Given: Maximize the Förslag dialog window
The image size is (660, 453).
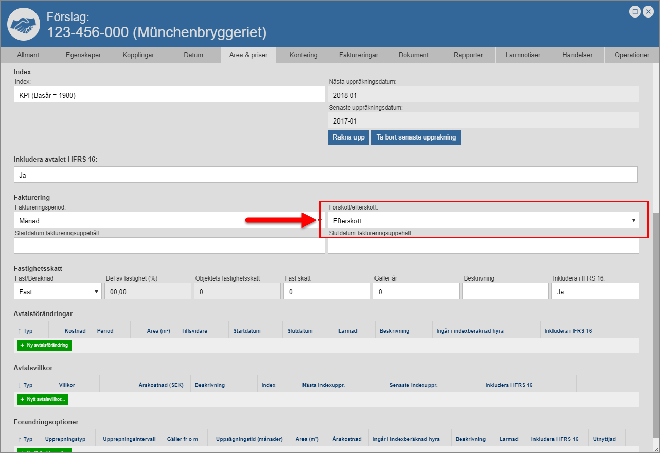Looking at the screenshot, I should [x=635, y=11].
